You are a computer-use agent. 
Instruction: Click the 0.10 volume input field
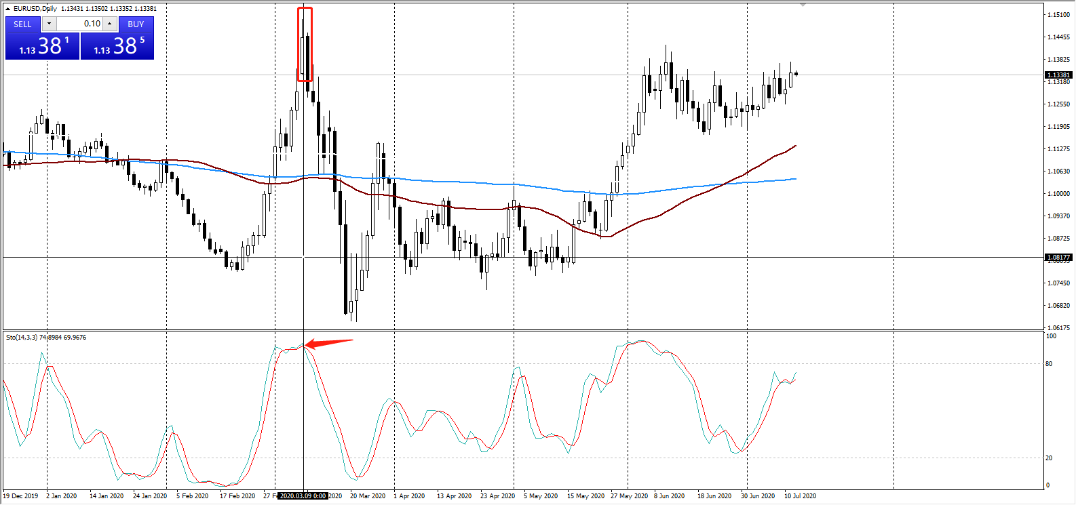pos(80,24)
